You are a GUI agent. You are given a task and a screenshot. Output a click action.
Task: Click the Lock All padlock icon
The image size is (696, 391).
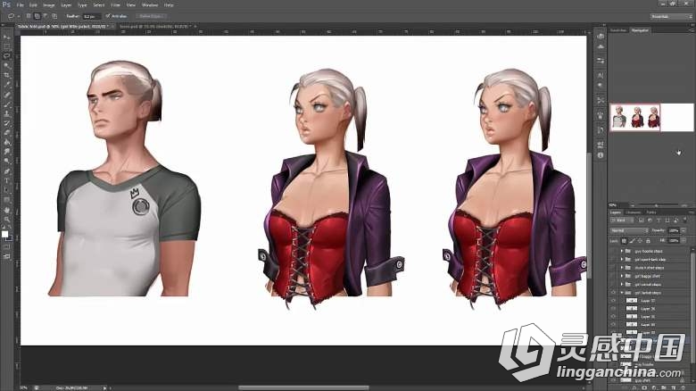click(x=648, y=241)
